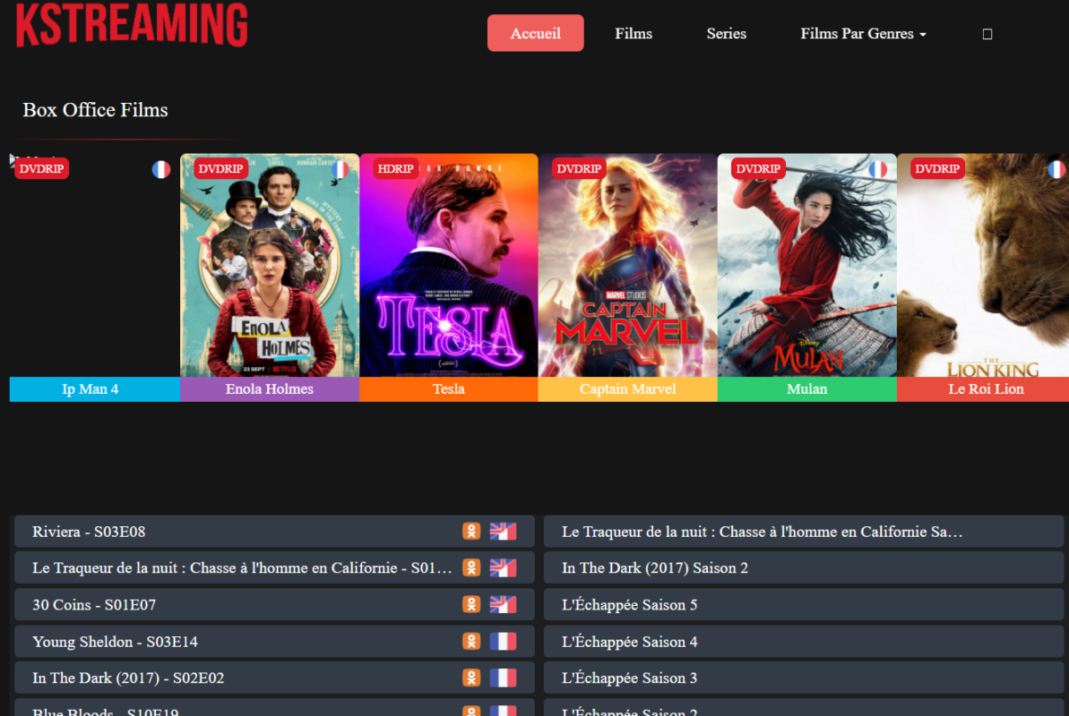
Task: Click the DVDRIP badge on Captain Marvel
Action: 579,168
